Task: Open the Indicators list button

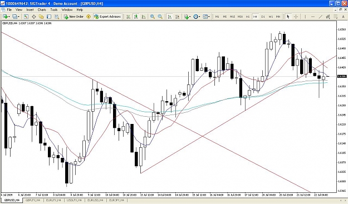Action: 186,17
